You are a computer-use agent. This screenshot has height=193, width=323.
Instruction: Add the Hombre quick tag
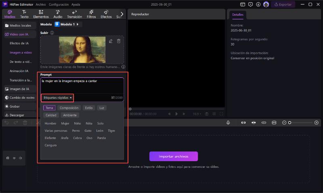(50, 123)
